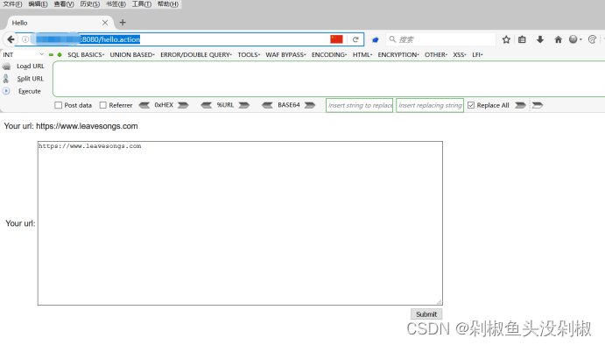The image size is (605, 345).
Task: Open the 书签(B) menu
Action: click(116, 4)
